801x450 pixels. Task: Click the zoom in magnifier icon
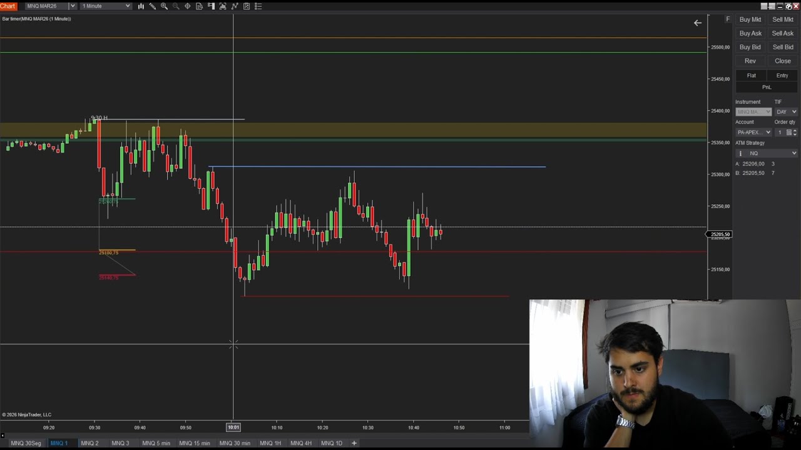click(164, 6)
